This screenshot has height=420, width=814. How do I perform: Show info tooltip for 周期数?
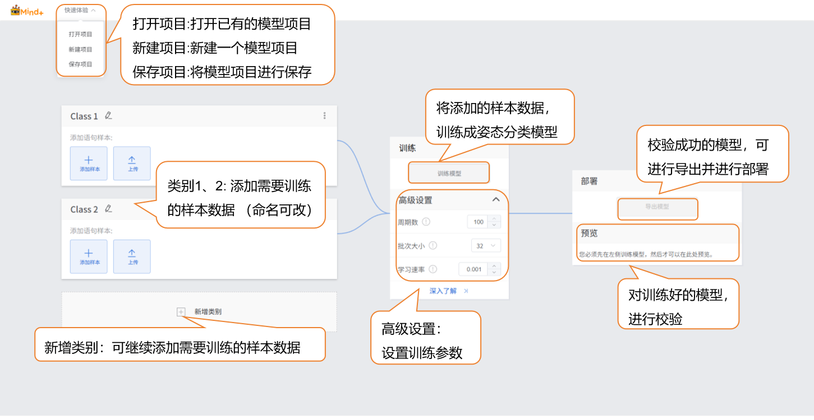point(426,222)
